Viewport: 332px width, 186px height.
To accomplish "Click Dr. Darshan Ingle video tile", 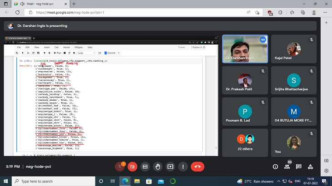I will click(x=245, y=52).
